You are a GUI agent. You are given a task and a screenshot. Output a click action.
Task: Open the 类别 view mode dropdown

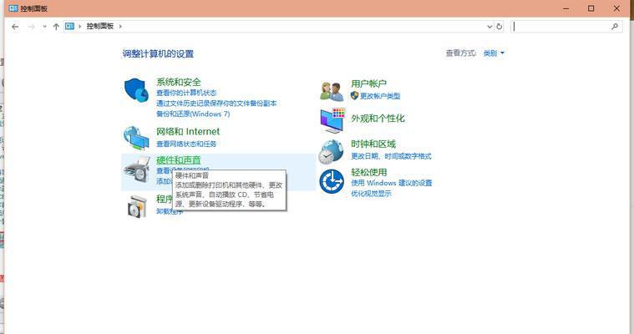click(494, 53)
